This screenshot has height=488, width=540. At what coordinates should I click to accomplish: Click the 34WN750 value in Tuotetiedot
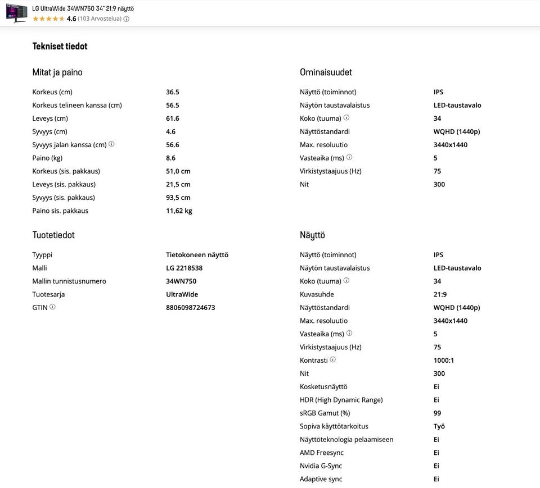181,281
